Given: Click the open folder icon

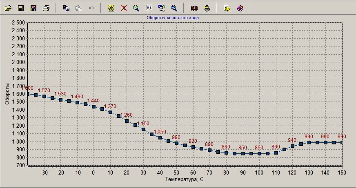Looking at the screenshot, I should click(8, 8).
